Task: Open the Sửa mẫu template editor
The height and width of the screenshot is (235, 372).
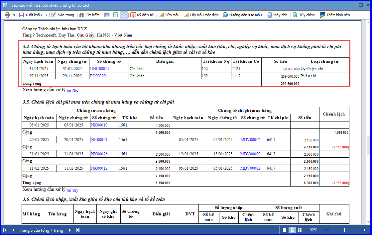Action: pos(169,15)
